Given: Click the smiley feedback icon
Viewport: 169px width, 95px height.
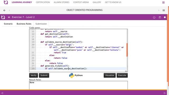Looking at the screenshot, I should click(x=154, y=17).
